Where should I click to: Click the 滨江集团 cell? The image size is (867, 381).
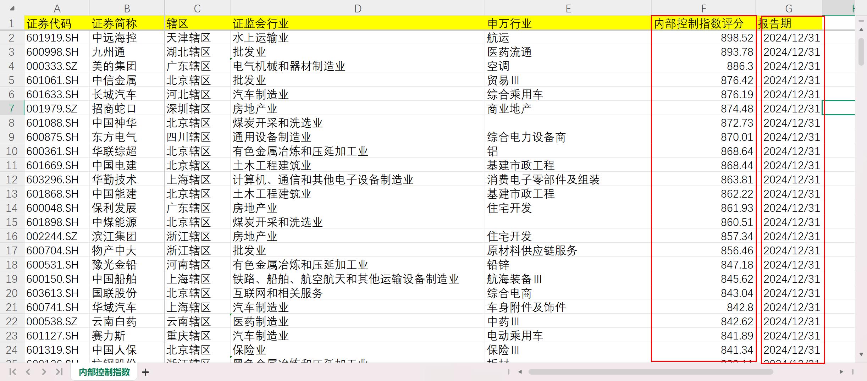click(x=127, y=236)
